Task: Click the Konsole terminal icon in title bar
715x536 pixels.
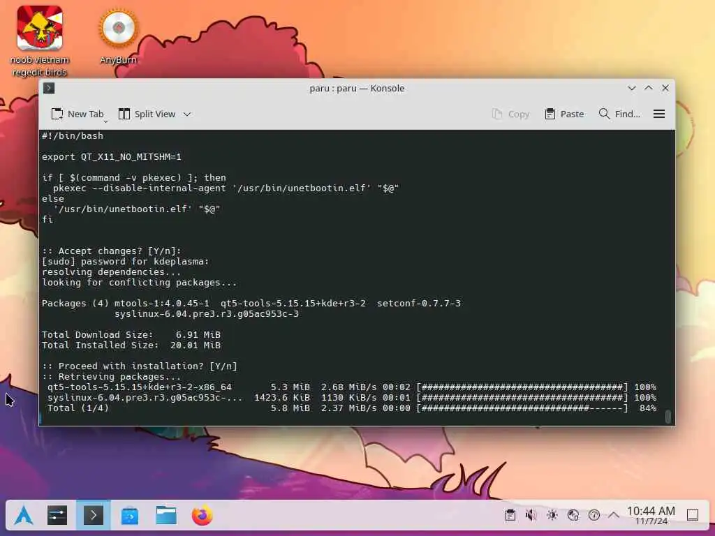Action: 49,88
